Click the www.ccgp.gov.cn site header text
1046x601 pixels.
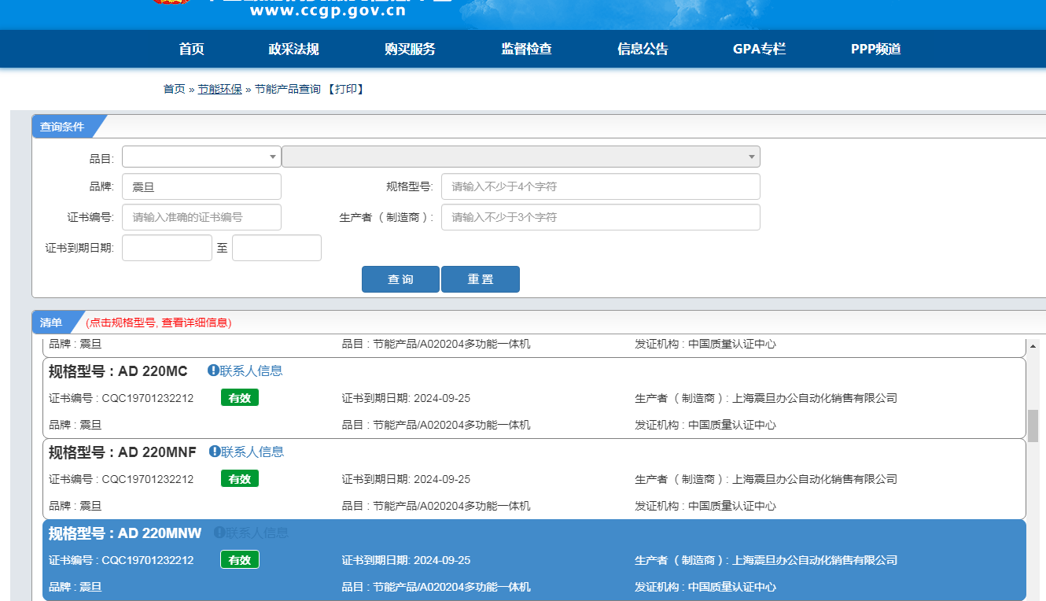[x=328, y=11]
